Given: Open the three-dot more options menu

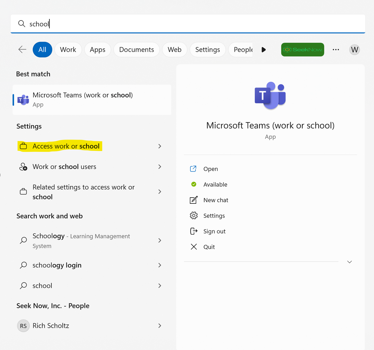Looking at the screenshot, I should point(336,50).
